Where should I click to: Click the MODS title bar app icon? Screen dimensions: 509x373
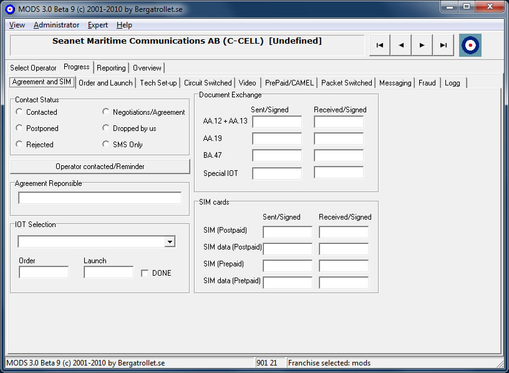(x=9, y=8)
